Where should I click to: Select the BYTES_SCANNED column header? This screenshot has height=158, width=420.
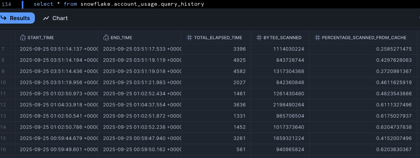pyautogui.click(x=282, y=38)
